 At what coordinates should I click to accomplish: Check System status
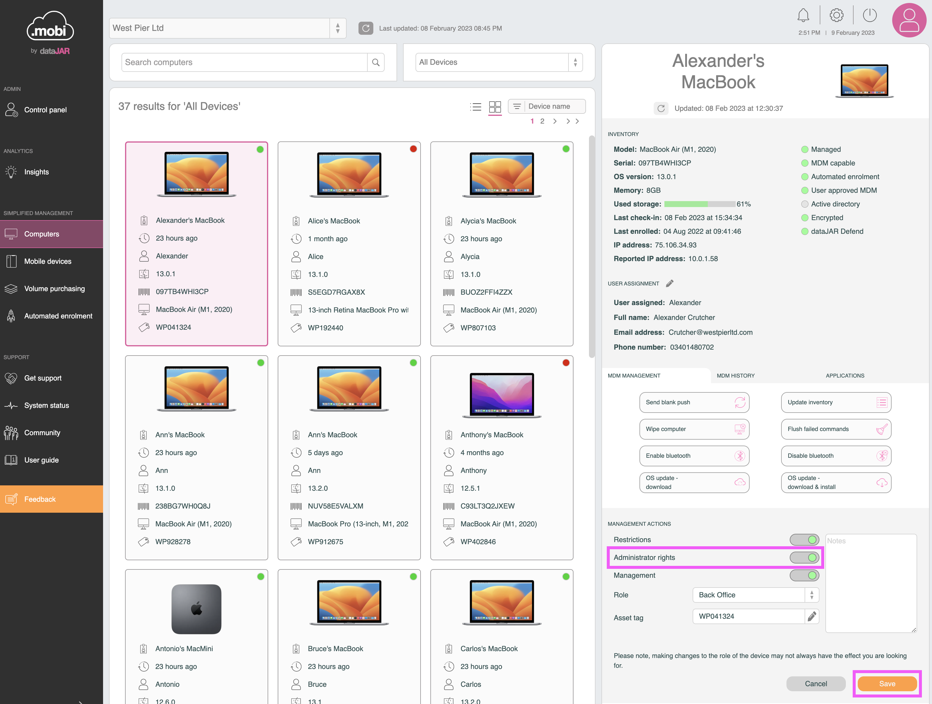click(51, 405)
